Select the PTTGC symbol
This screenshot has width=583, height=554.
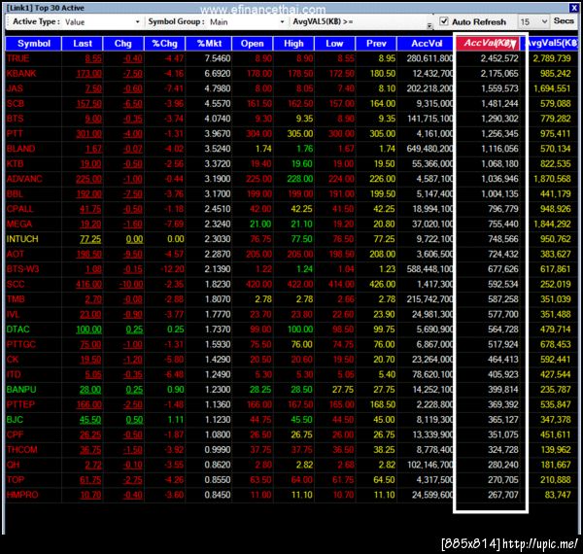pos(20,344)
